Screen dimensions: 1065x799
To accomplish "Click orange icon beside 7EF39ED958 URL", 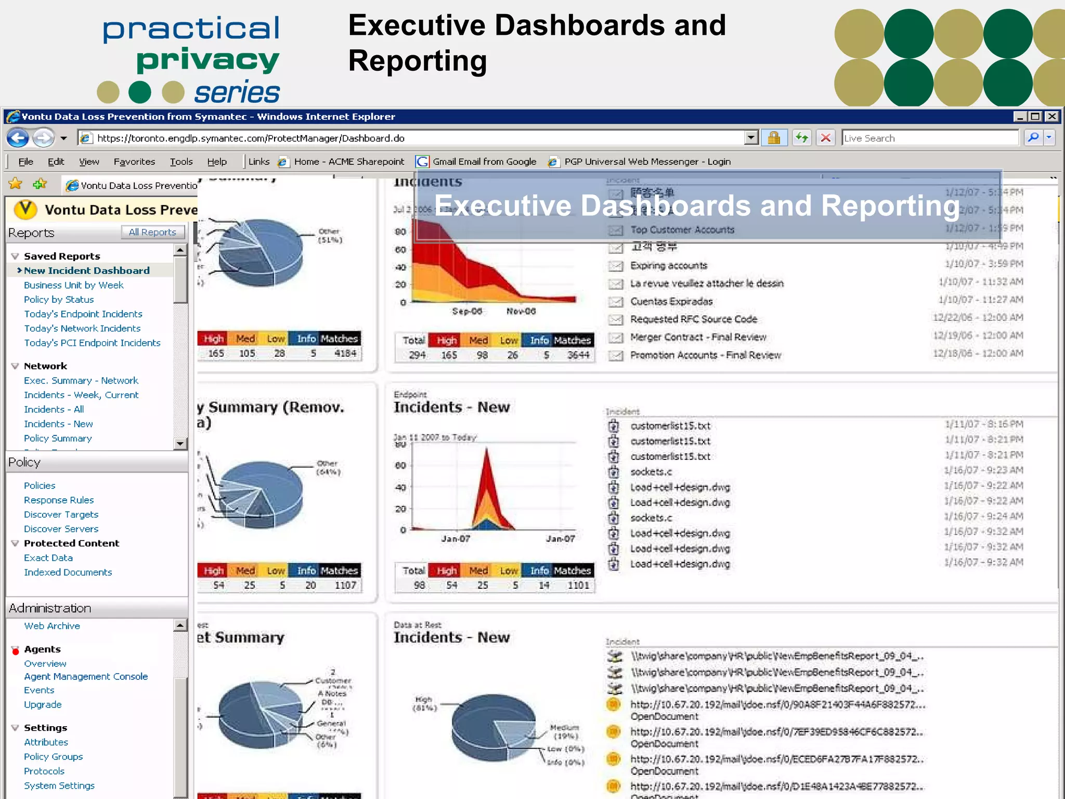I will coord(614,731).
